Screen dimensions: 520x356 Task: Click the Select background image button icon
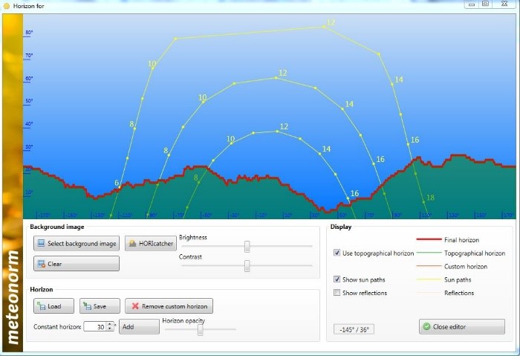[42, 244]
